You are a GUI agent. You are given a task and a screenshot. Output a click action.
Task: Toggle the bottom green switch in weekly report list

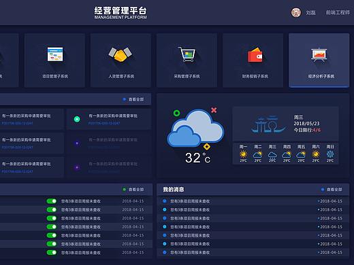(52, 253)
